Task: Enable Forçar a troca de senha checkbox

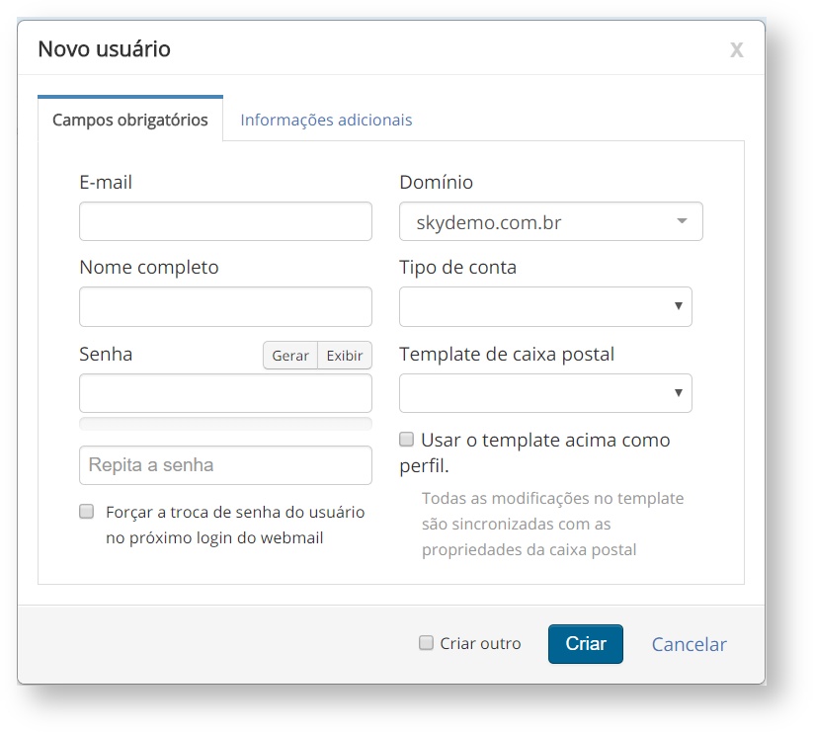Action: tap(87, 513)
